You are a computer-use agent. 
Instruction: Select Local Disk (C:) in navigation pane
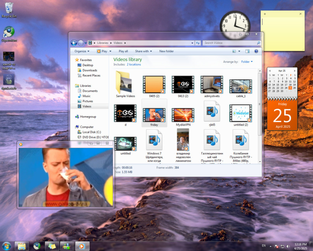(91, 132)
